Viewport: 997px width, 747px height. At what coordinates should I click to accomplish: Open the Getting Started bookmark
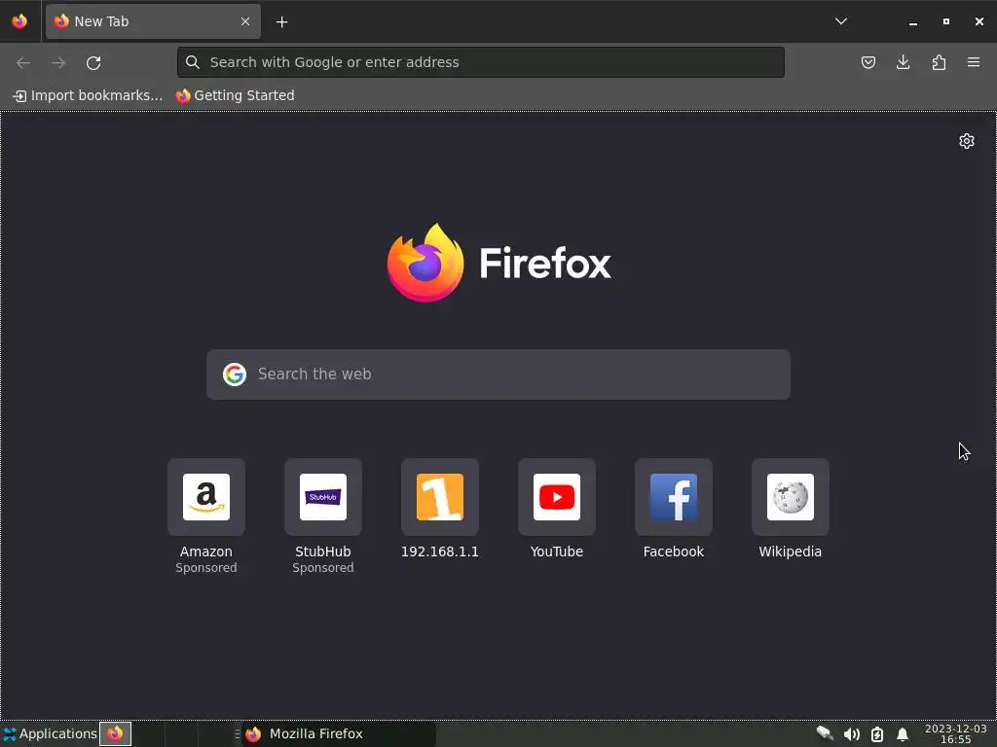coord(236,96)
